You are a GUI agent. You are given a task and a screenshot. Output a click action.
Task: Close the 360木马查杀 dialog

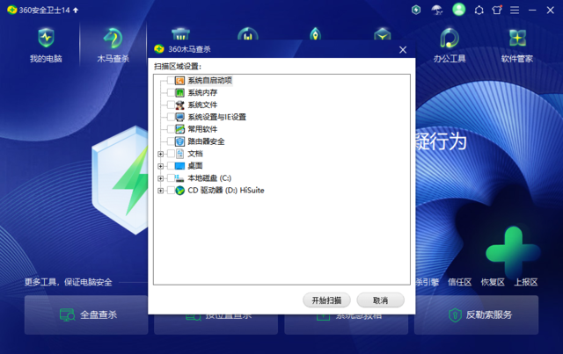(403, 50)
